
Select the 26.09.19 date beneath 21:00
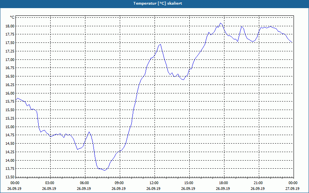click(258, 188)
